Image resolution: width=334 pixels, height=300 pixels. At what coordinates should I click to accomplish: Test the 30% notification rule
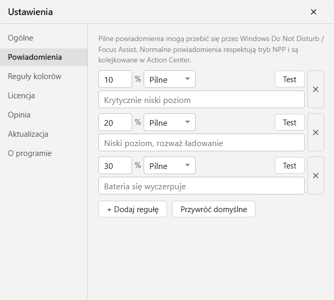pyautogui.click(x=290, y=165)
